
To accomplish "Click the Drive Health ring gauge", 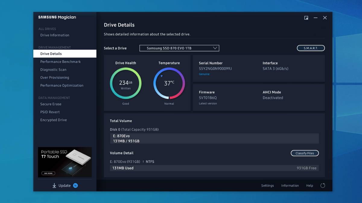I will [x=125, y=83].
